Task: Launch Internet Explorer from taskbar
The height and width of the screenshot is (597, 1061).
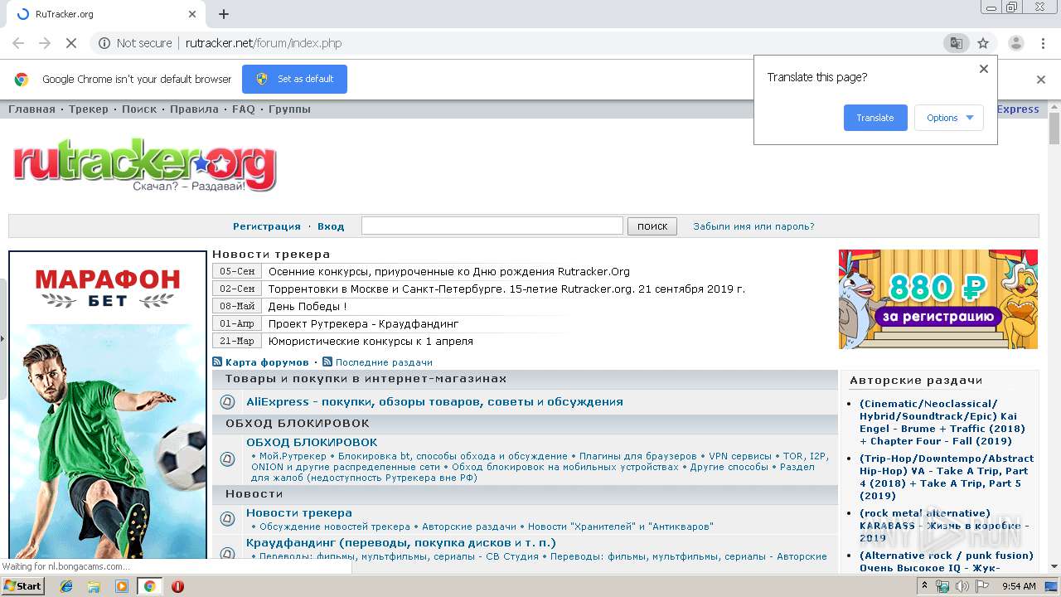Action: pos(67,586)
